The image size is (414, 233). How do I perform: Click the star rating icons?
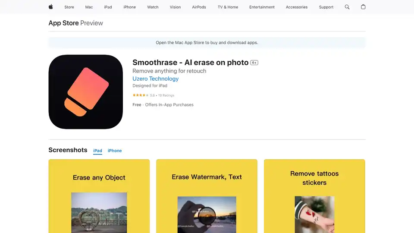coord(140,95)
